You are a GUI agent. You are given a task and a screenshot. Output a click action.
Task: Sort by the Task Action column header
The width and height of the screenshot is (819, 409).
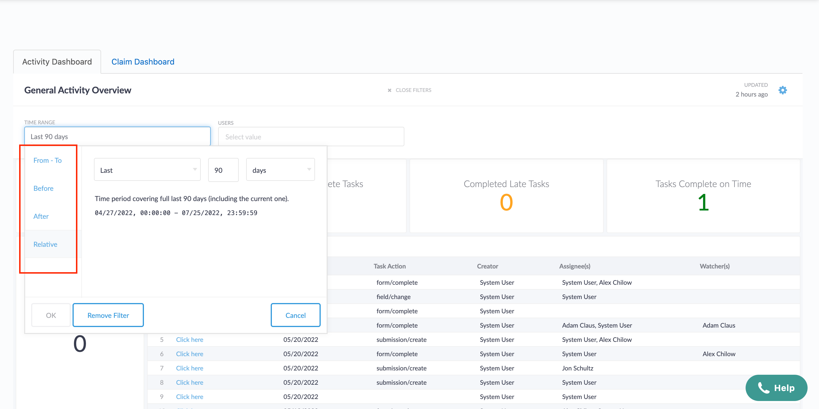coord(390,266)
